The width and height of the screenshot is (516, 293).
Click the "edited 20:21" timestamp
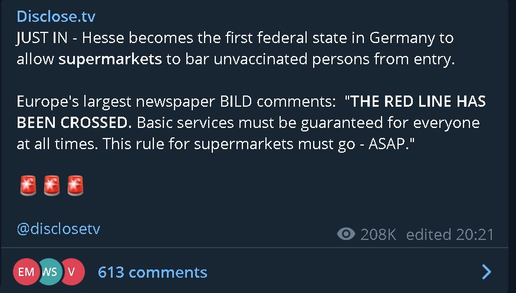click(449, 234)
